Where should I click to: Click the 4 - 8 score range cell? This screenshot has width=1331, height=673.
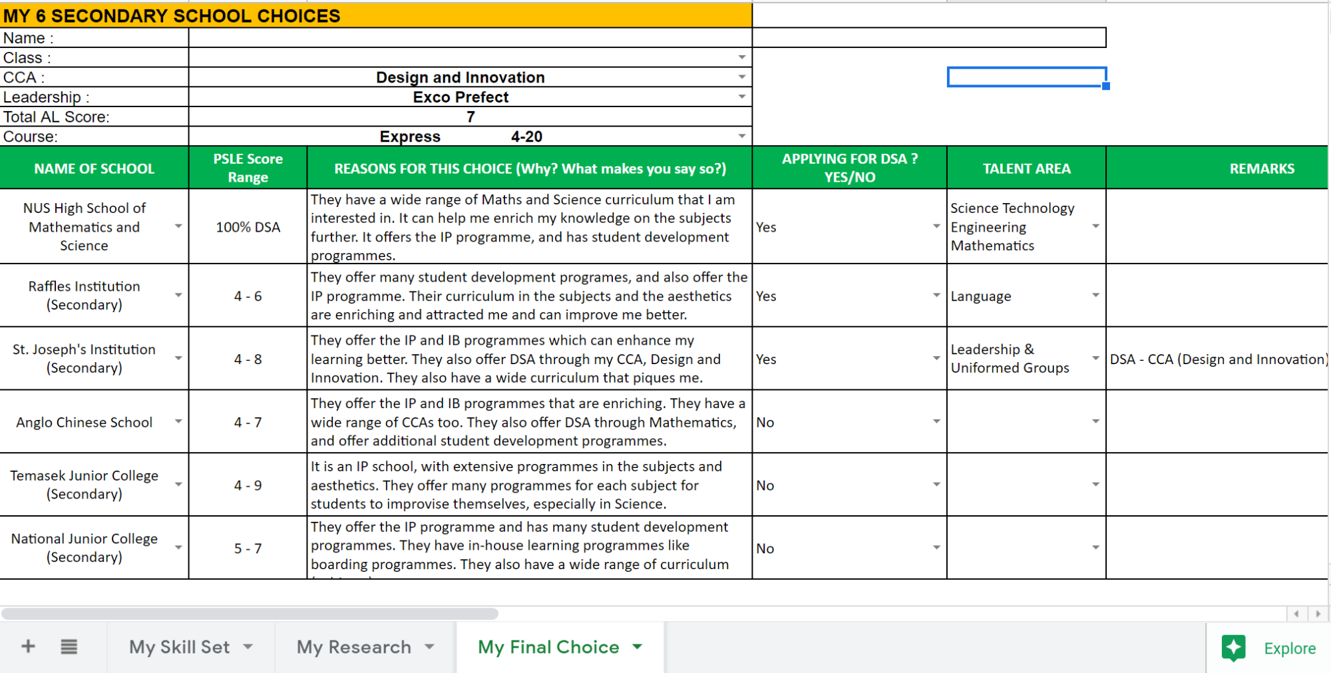pyautogui.click(x=248, y=359)
